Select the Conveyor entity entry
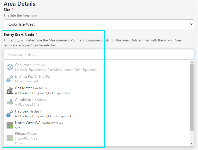This screenshot has width=198, height=150. click(23, 65)
